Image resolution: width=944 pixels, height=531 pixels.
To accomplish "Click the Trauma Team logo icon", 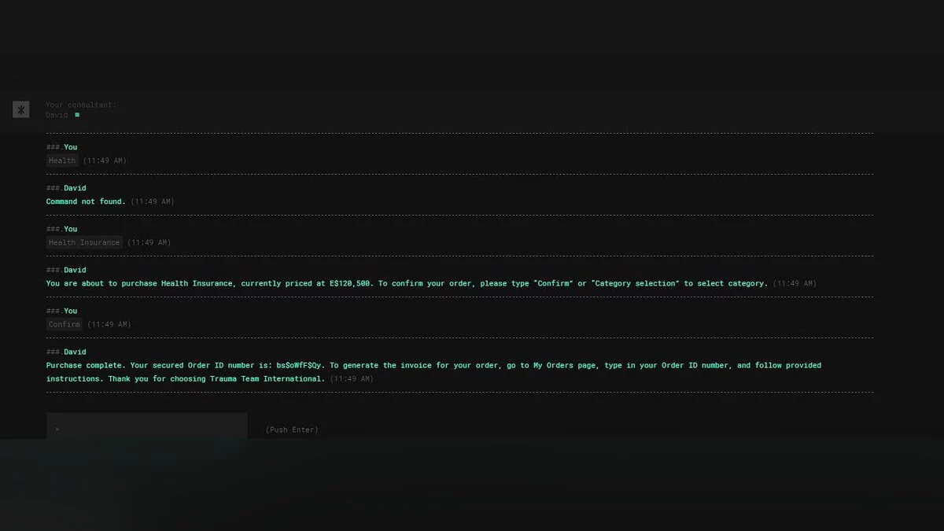I will point(21,109).
